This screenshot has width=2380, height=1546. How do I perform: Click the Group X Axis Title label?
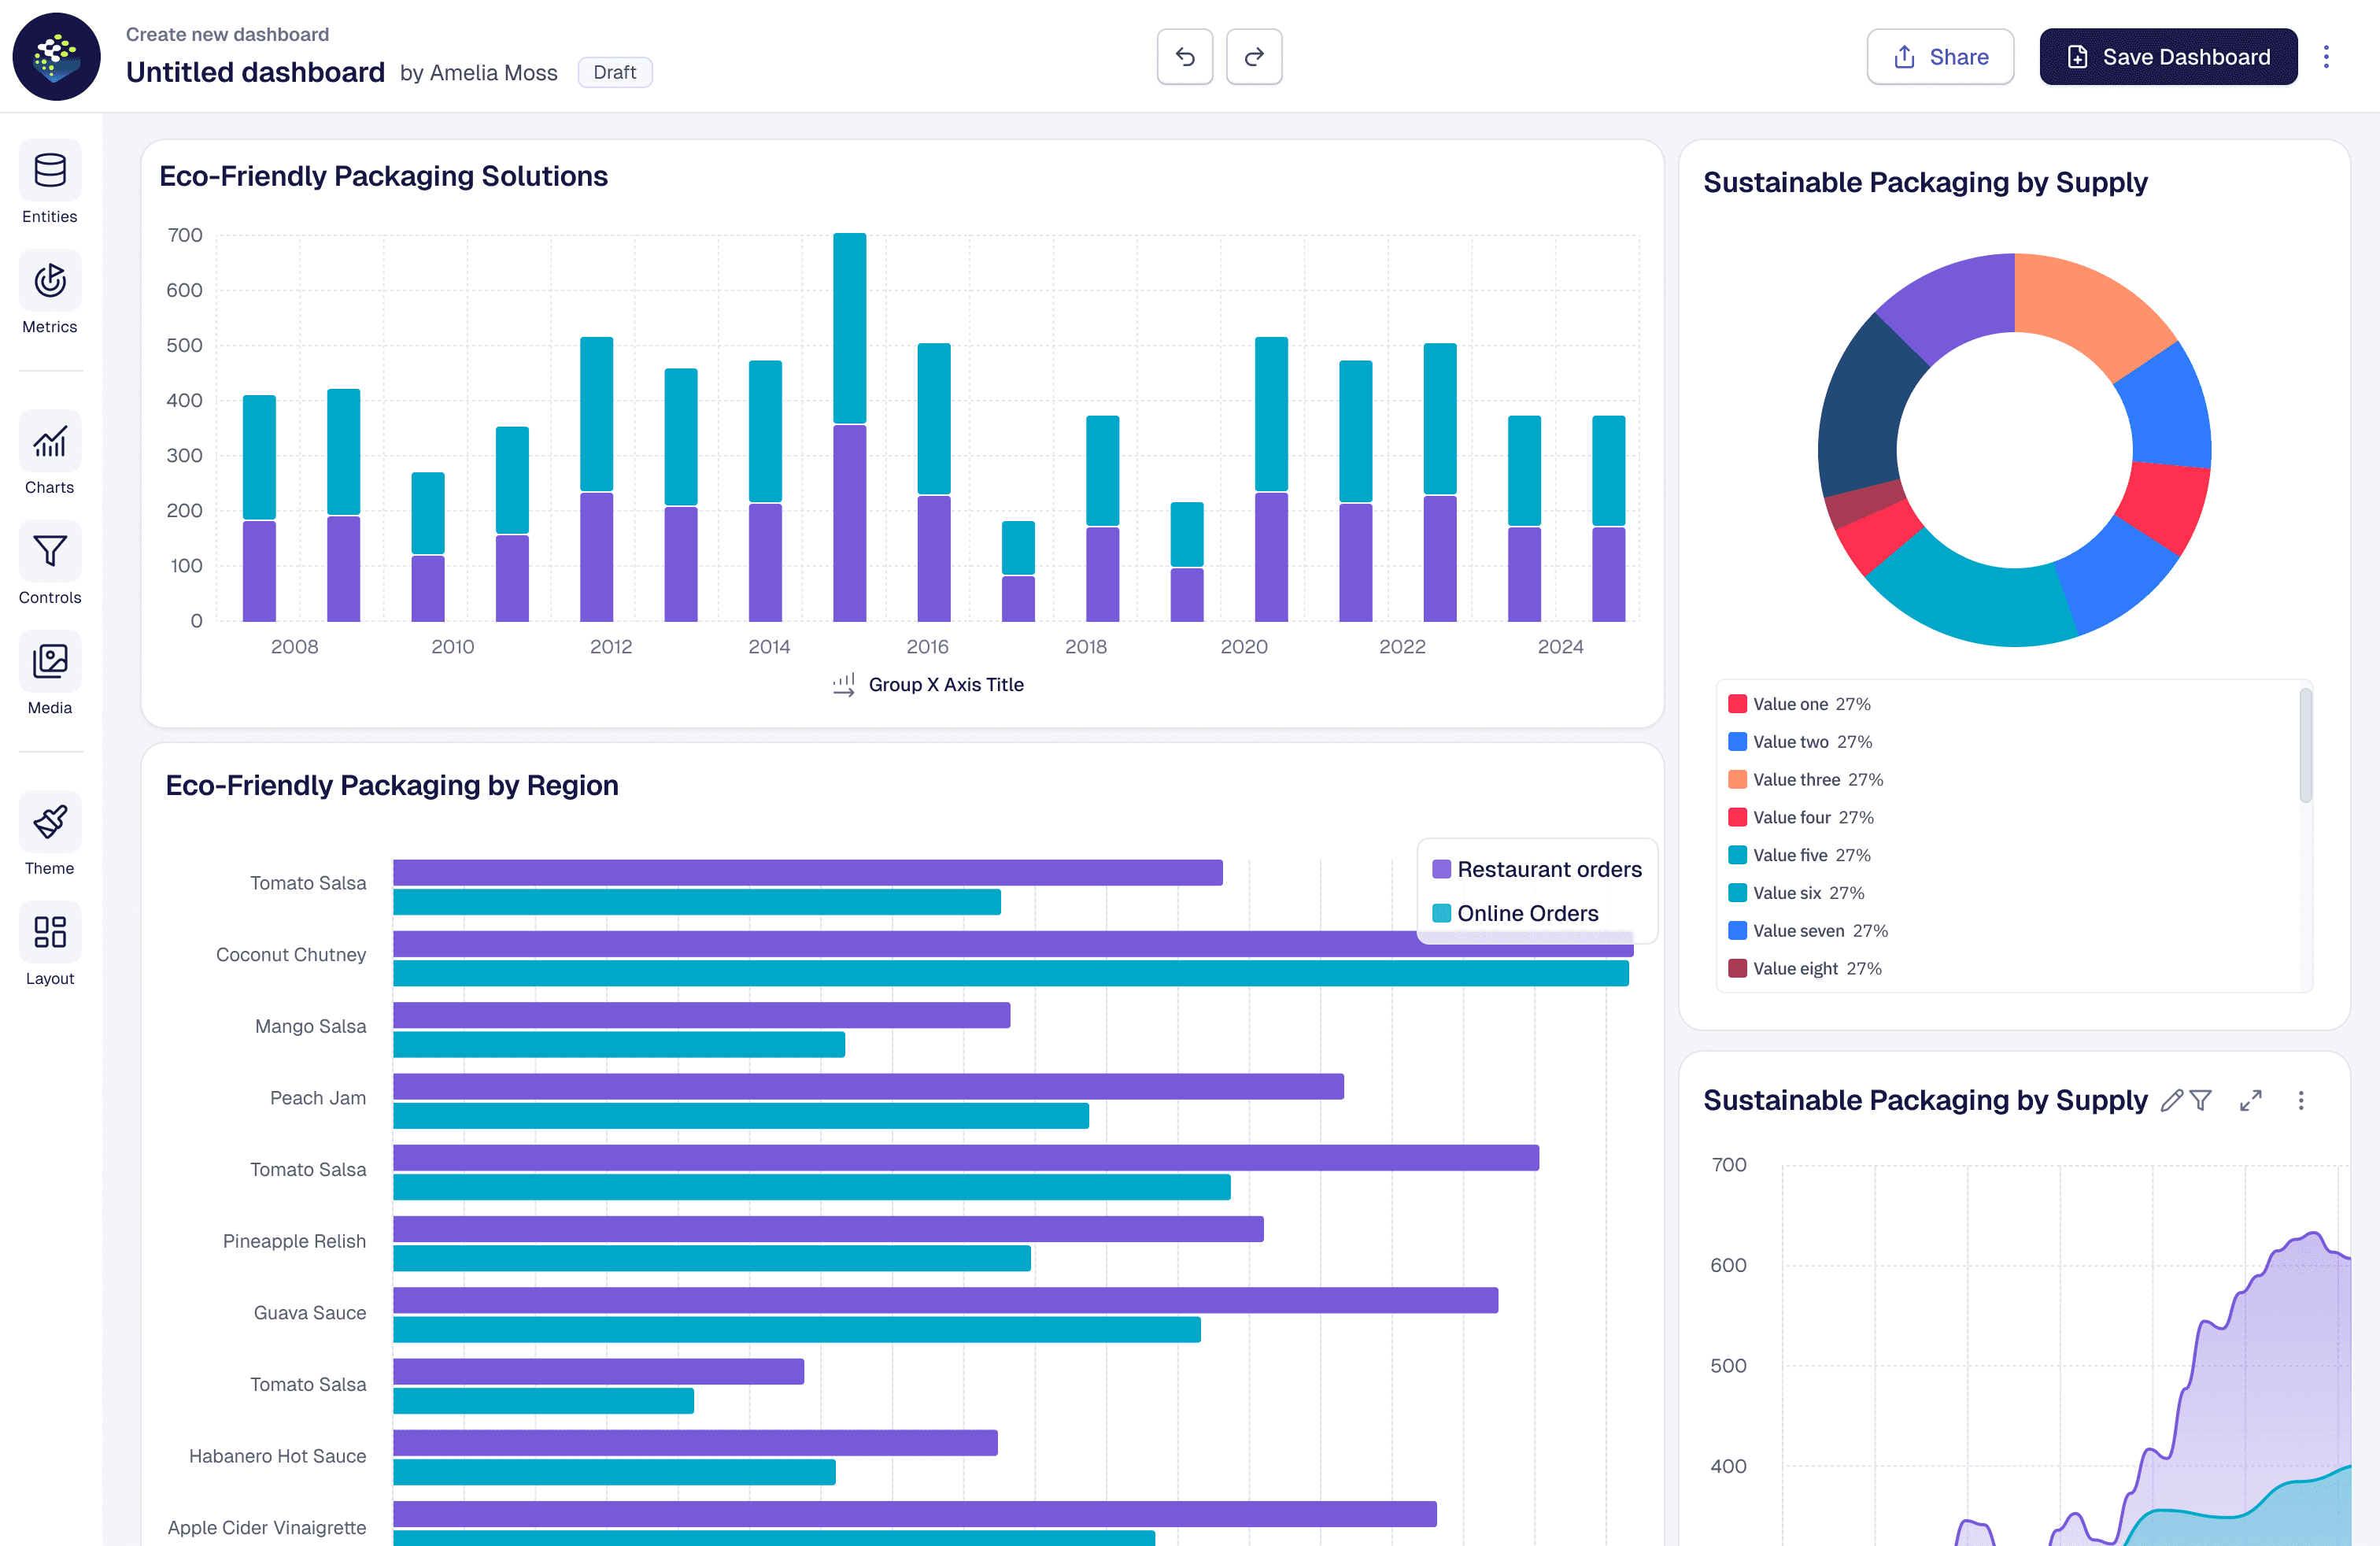click(946, 685)
